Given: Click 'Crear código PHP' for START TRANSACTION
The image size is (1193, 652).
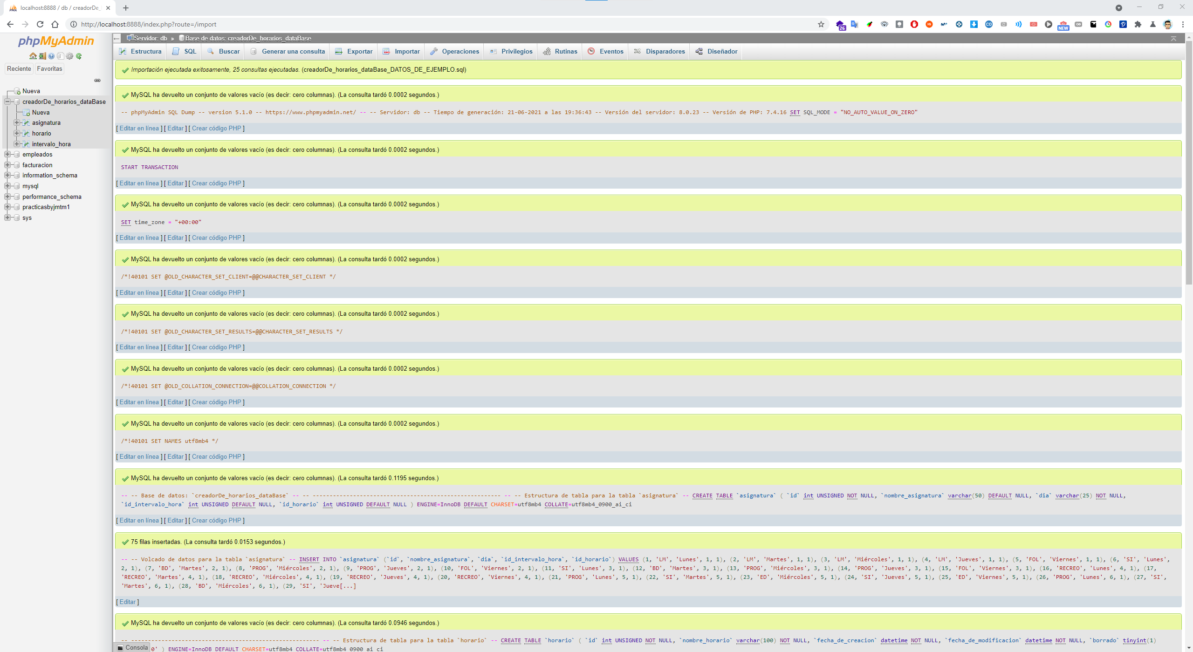Looking at the screenshot, I should coord(216,183).
